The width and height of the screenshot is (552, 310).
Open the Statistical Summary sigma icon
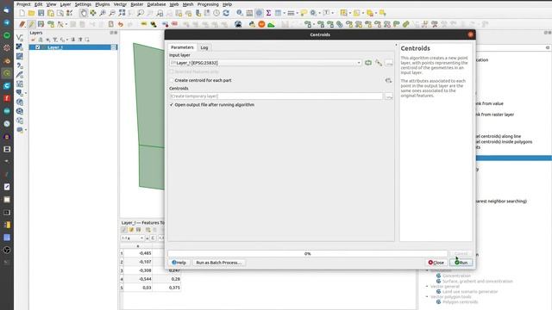tap(268, 13)
